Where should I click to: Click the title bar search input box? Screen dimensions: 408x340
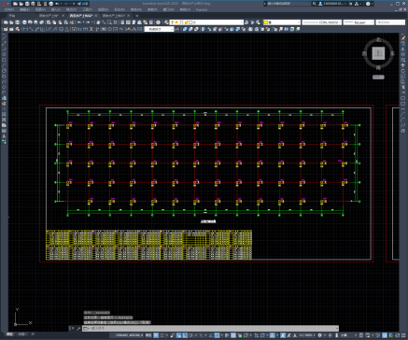[289, 4]
